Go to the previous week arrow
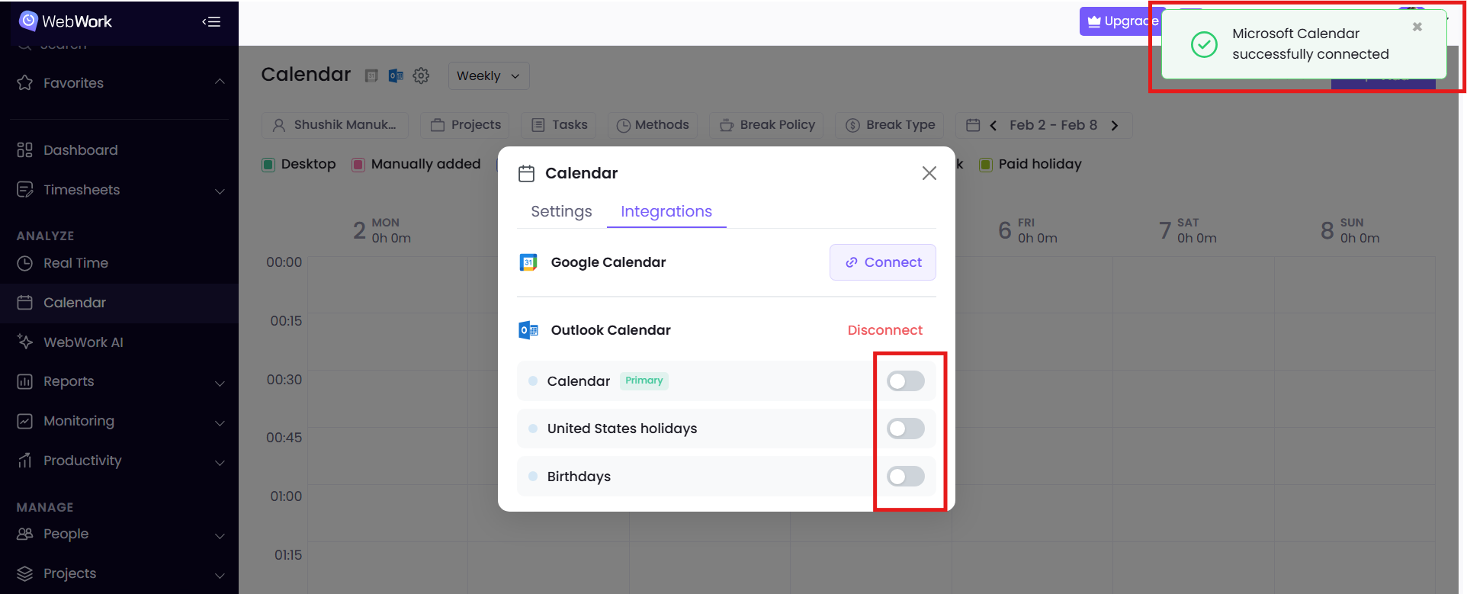Image resolution: width=1467 pixels, height=594 pixels. pyautogui.click(x=994, y=125)
